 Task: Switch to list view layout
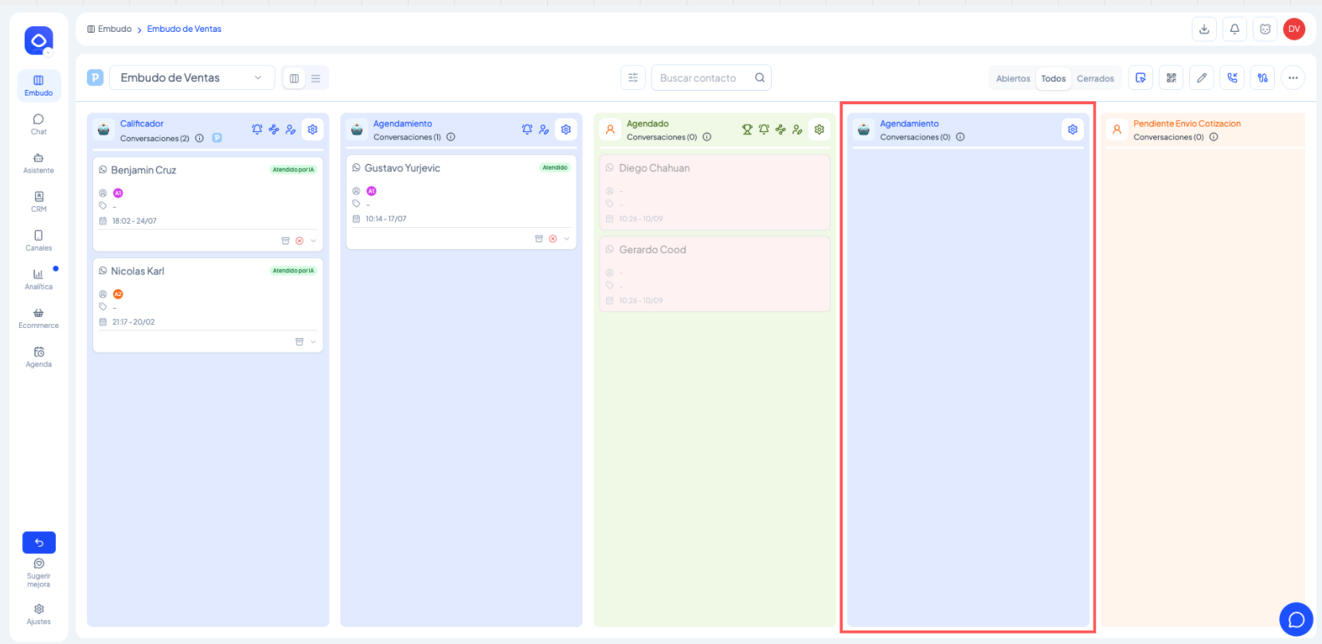click(x=315, y=78)
